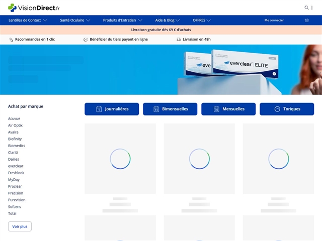Open the Freshlook brand link
Screen dimensions: 322x241
click(x=16, y=173)
